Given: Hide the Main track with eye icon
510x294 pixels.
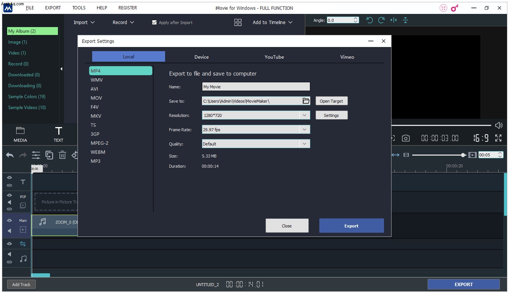Looking at the screenshot, I should coord(9,221).
